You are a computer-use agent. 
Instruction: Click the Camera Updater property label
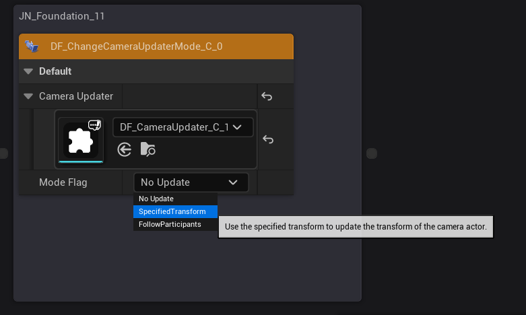click(x=76, y=97)
